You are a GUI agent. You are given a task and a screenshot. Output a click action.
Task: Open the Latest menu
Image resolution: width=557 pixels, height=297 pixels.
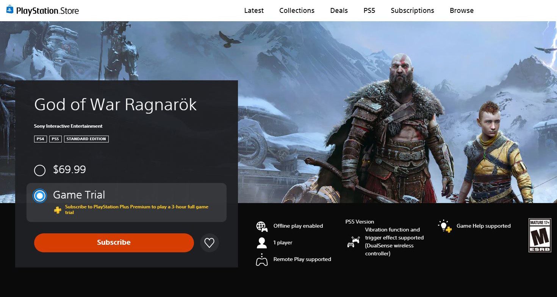point(254,11)
